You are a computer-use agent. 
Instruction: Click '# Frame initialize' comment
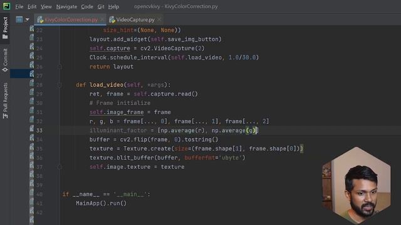click(x=120, y=103)
